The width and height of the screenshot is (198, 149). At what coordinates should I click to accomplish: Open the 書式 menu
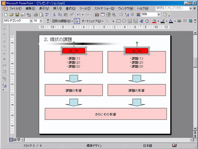coord(70,8)
